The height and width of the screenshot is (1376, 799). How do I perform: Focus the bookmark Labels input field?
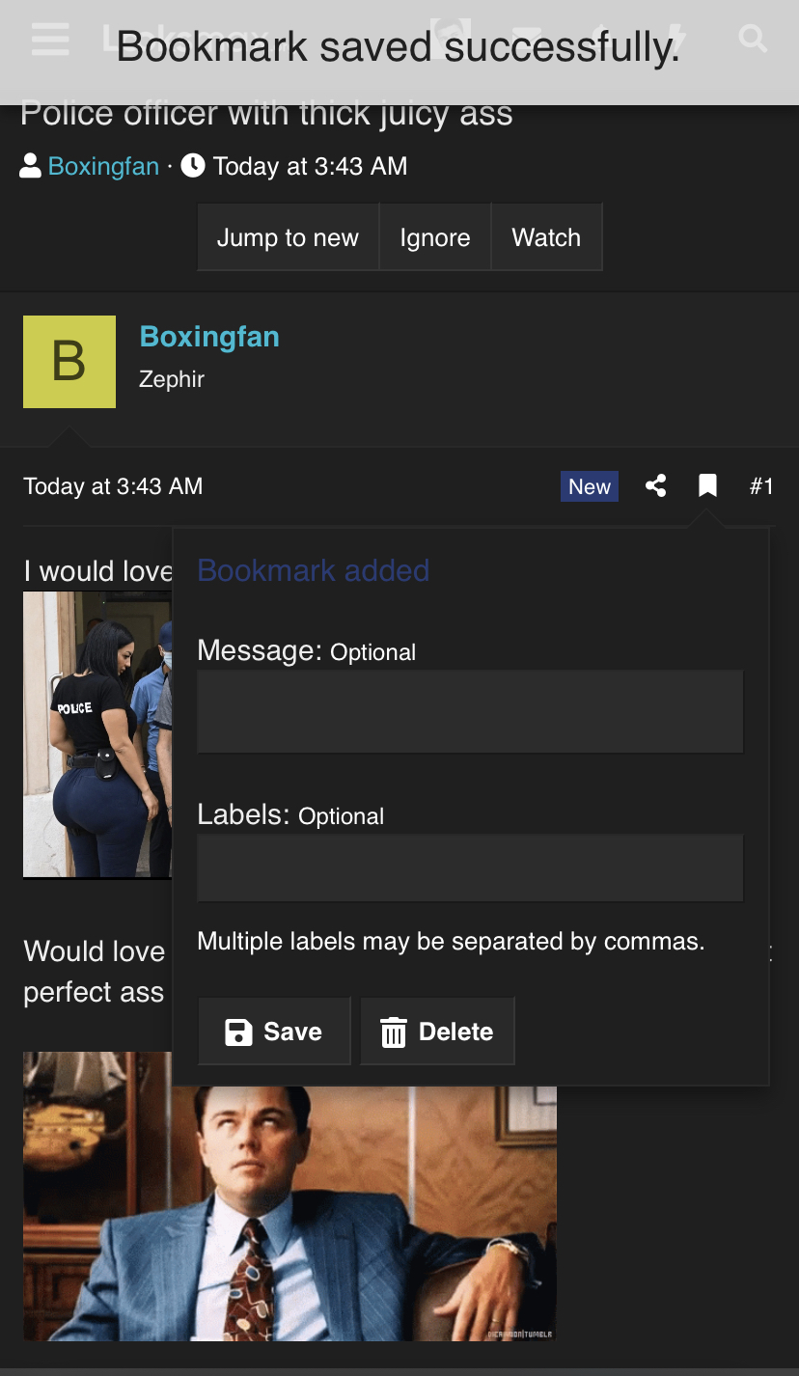coord(470,868)
